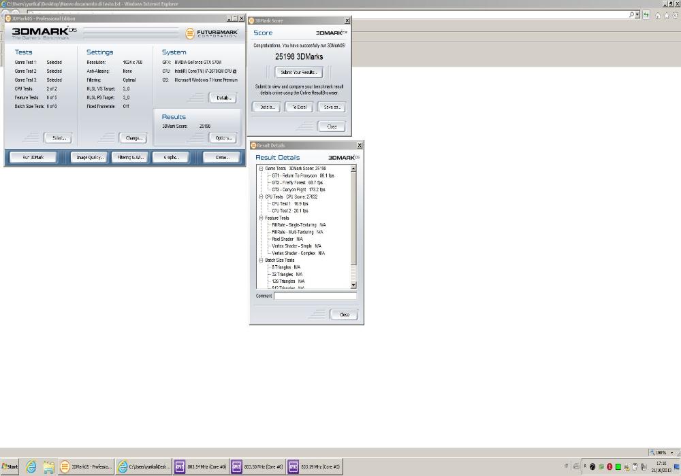
Task: Click the Show desktop icon beside the clock
Action: coord(676,467)
